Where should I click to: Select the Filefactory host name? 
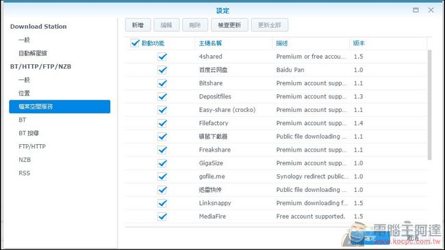pos(214,123)
